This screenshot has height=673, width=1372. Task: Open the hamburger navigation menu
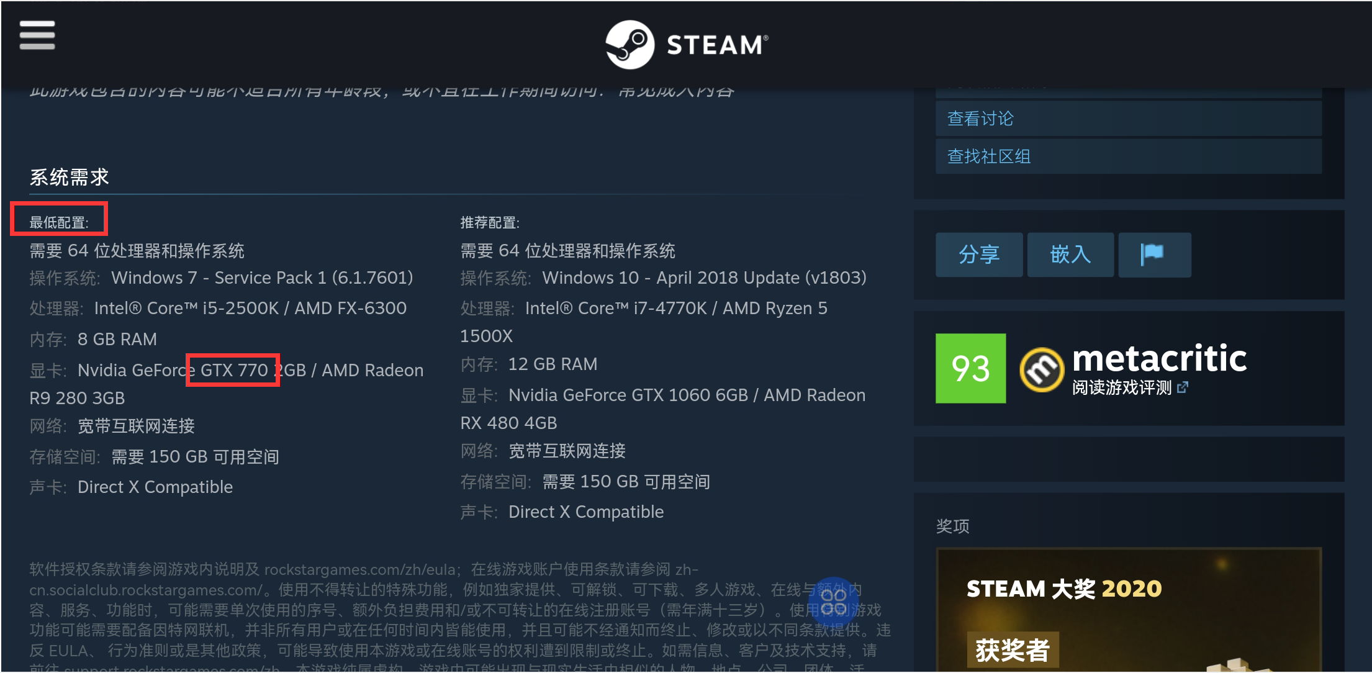pyautogui.click(x=37, y=35)
